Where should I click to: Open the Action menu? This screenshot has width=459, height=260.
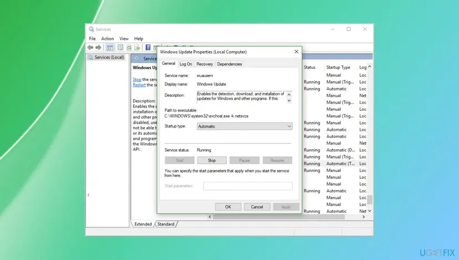[108, 39]
